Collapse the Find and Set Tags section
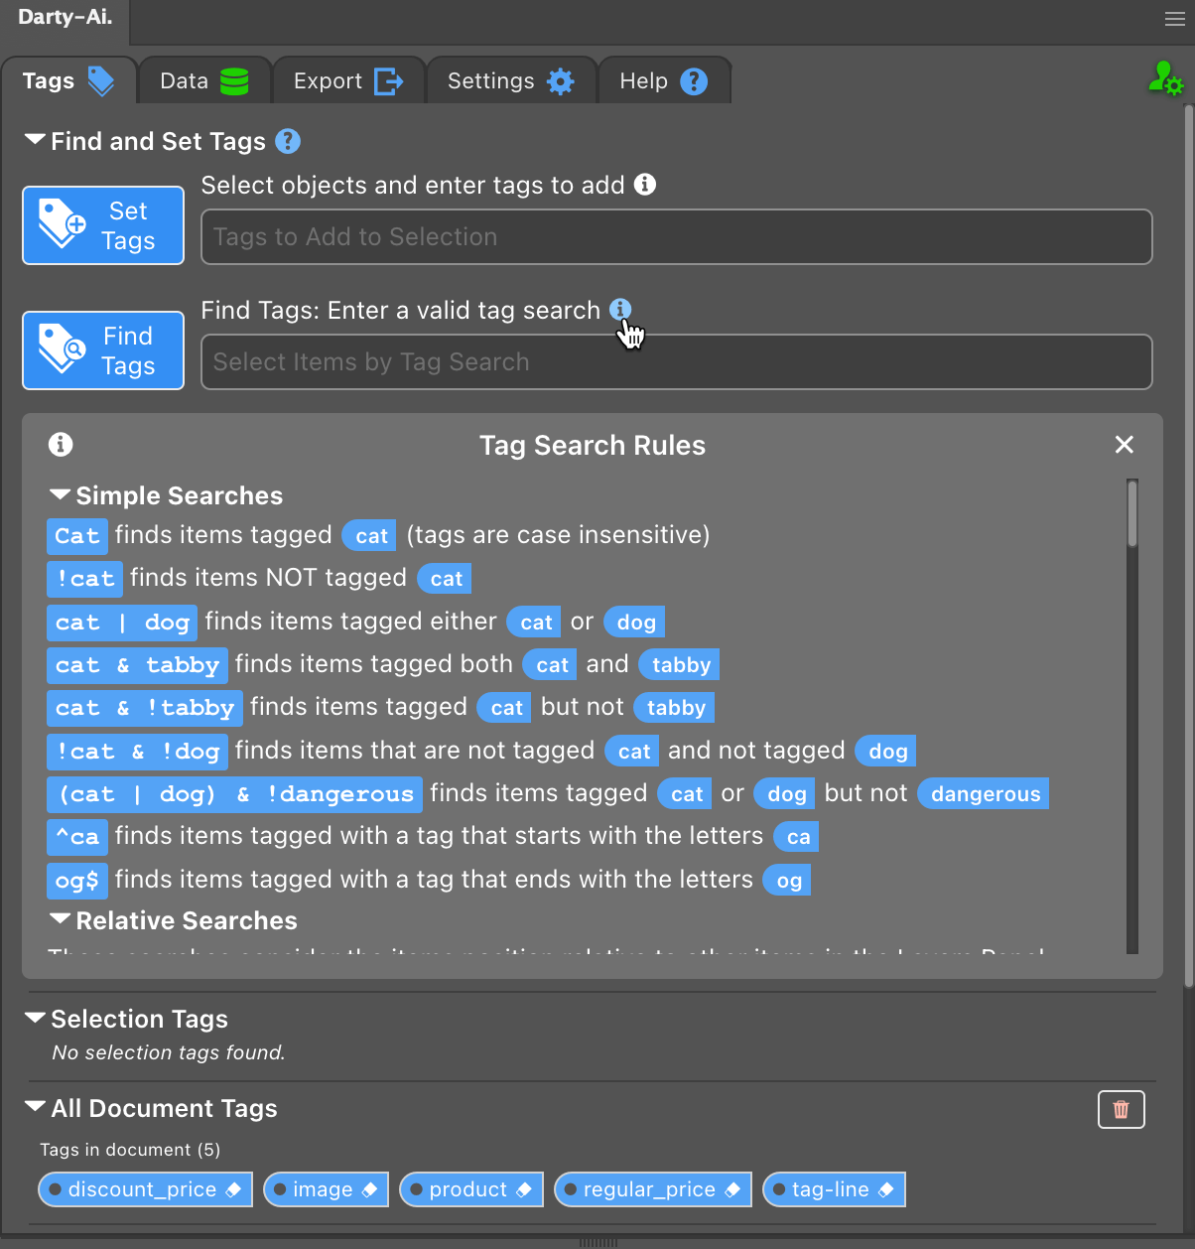Viewport: 1195px width, 1249px height. pos(35,140)
